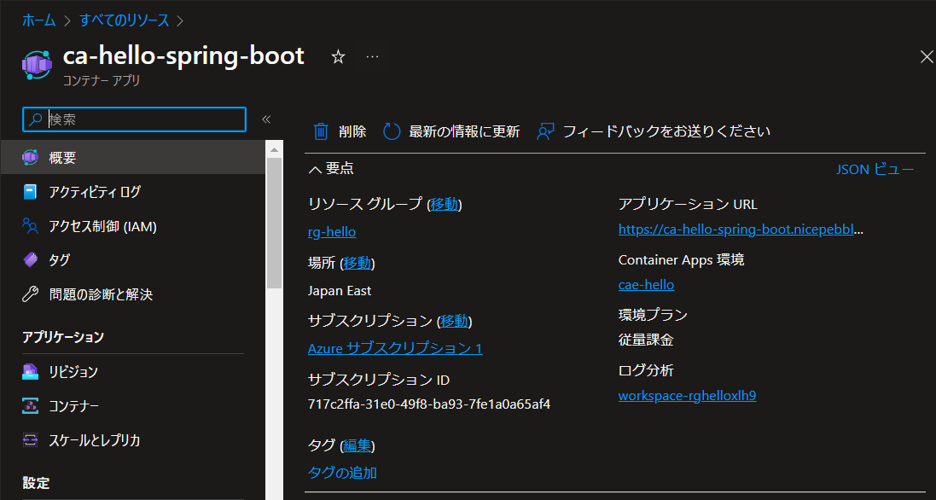Click the アクティビティ ログ icon

point(31,191)
